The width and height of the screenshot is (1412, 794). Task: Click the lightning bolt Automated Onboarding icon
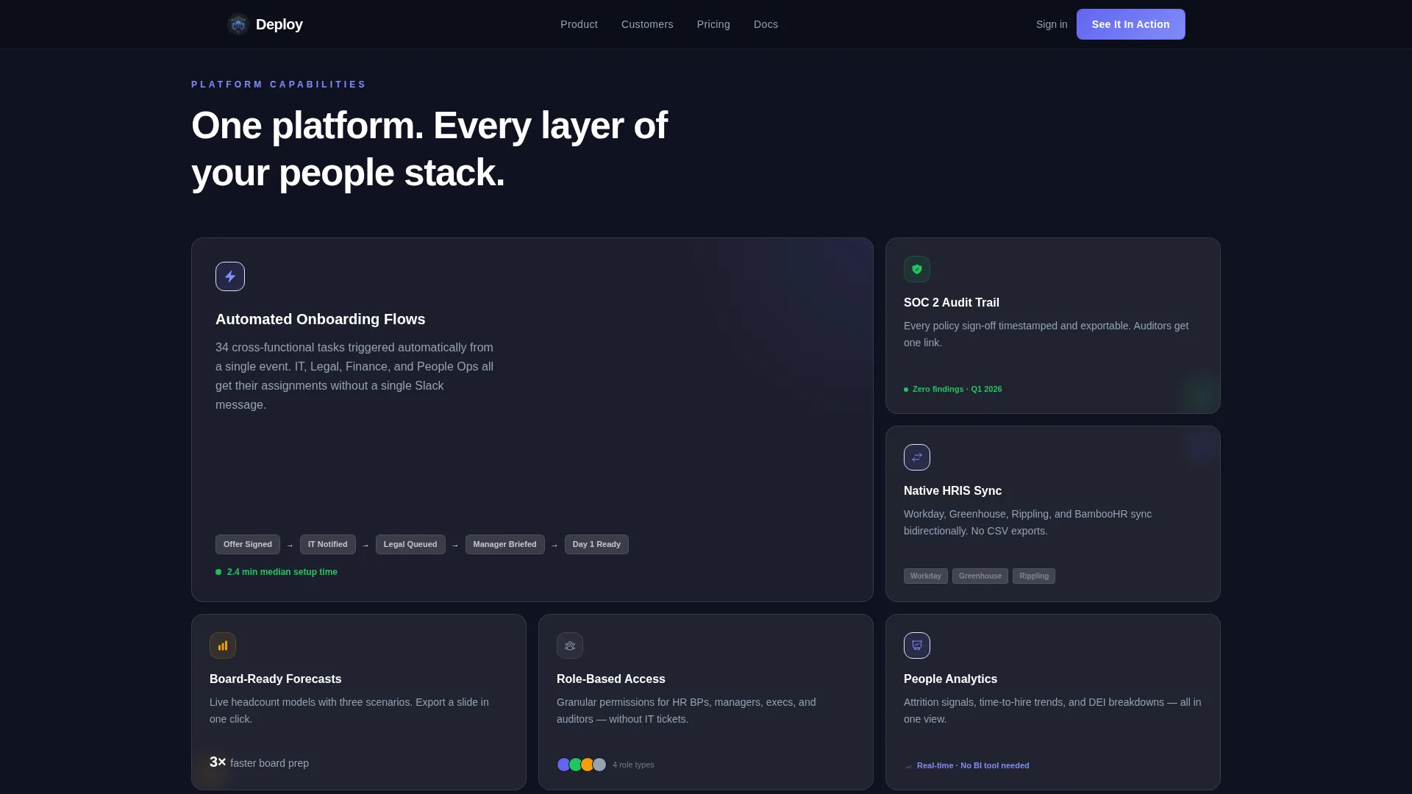(230, 276)
